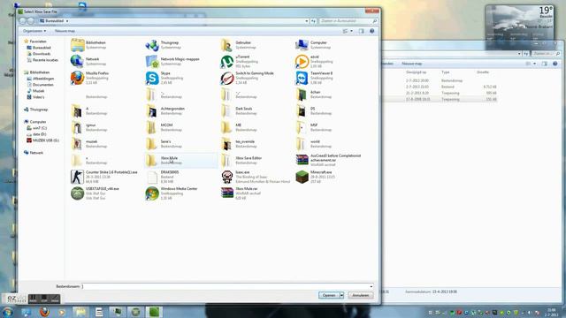Click the Windows Start button
Viewport: 566px width, 318px height.
tap(7, 312)
